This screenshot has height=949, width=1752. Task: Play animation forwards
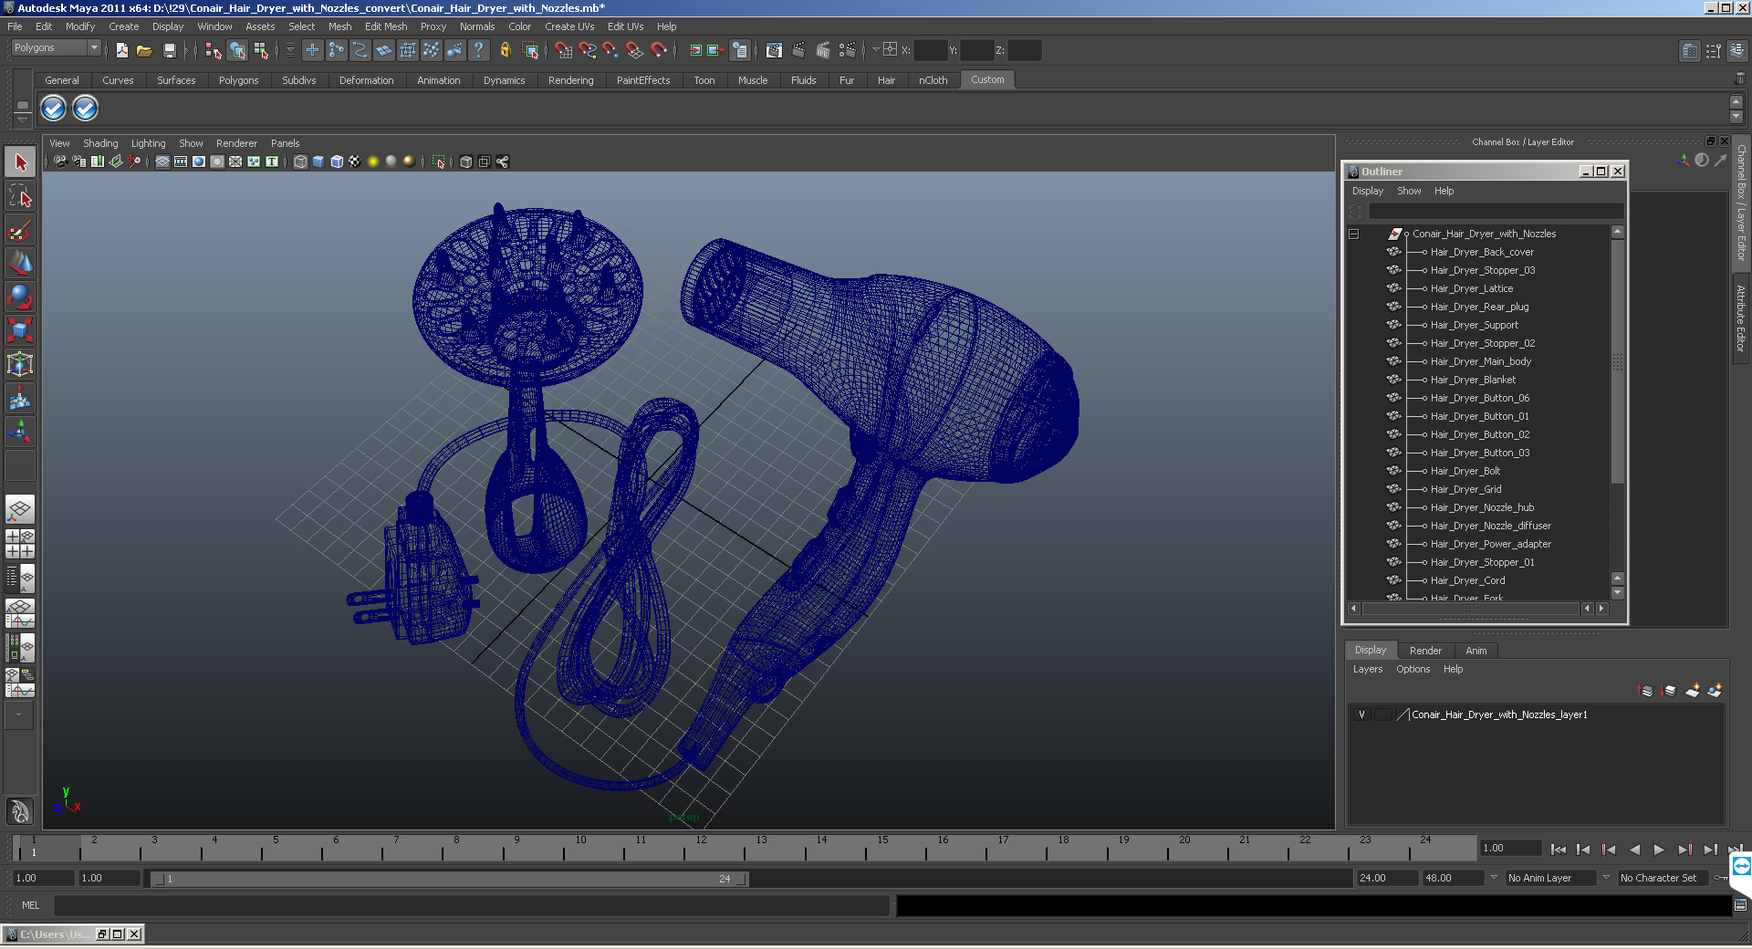1659,850
